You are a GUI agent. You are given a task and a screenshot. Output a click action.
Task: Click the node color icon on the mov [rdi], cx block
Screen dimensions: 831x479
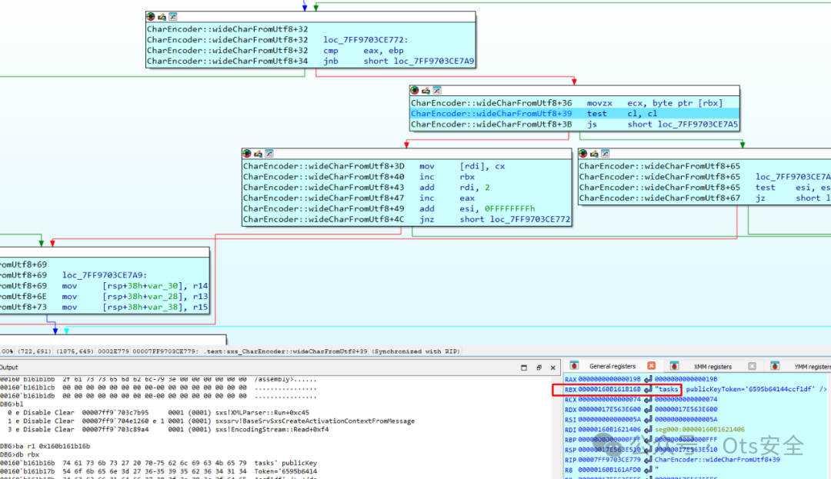pyautogui.click(x=246, y=154)
